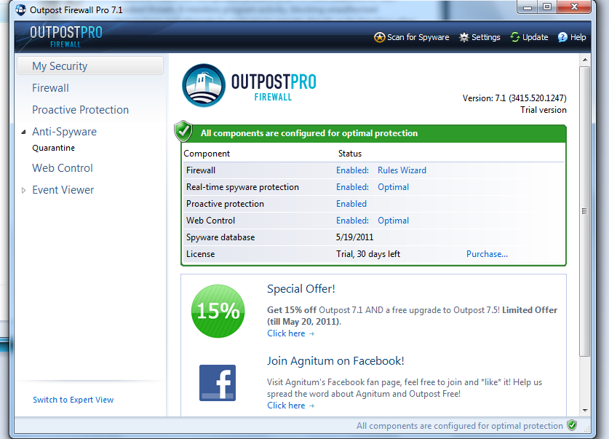Click Optimal link for Web Control

394,221
